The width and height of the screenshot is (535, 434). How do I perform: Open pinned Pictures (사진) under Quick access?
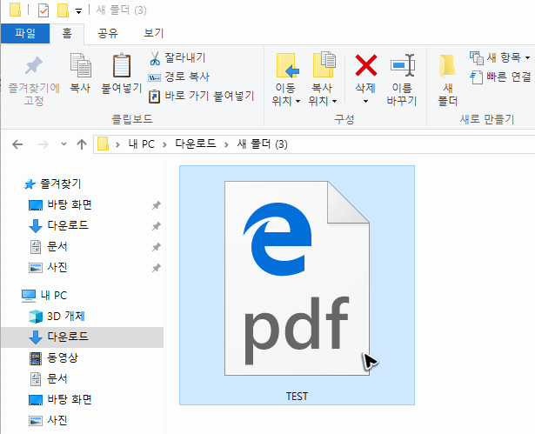point(48,268)
